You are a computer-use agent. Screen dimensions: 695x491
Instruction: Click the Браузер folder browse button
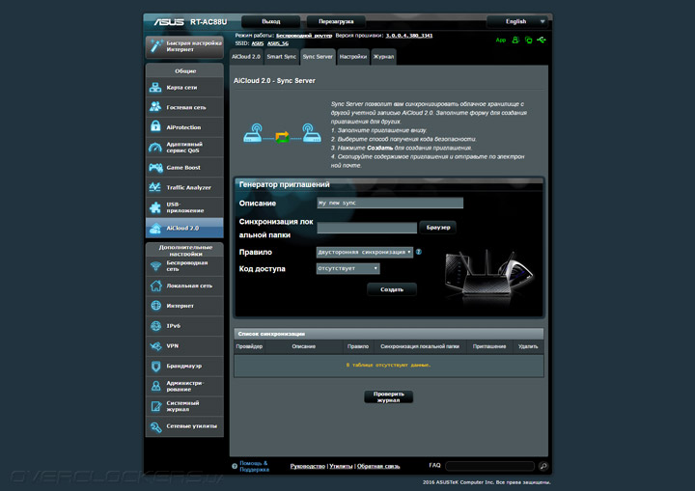coord(437,228)
